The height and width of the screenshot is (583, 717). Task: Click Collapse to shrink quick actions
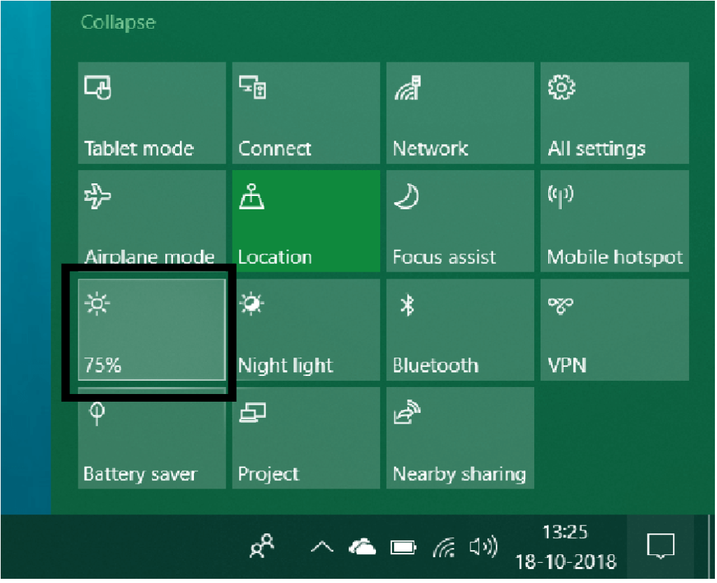[x=118, y=22]
